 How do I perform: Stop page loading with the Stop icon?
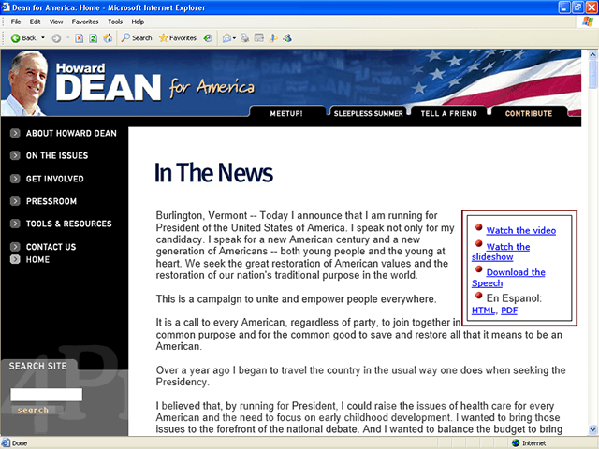(x=79, y=38)
